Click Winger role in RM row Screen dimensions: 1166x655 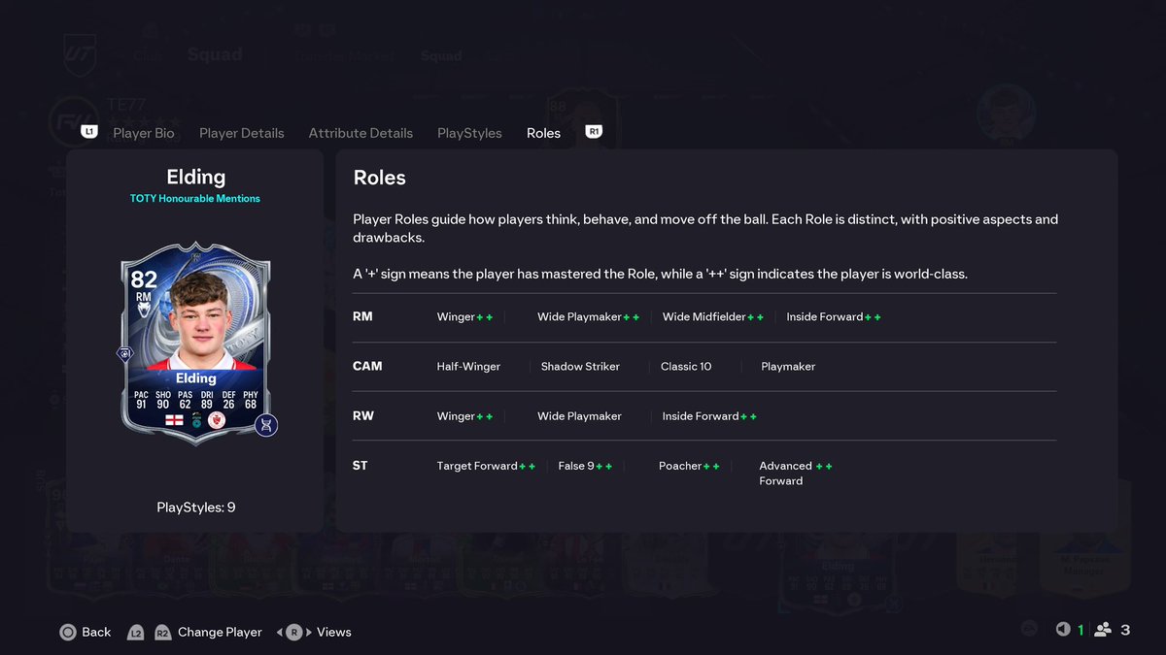pyautogui.click(x=464, y=317)
